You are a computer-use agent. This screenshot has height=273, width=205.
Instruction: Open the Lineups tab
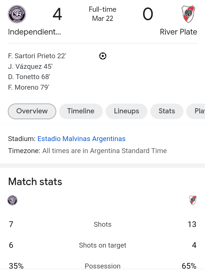pos(126,111)
